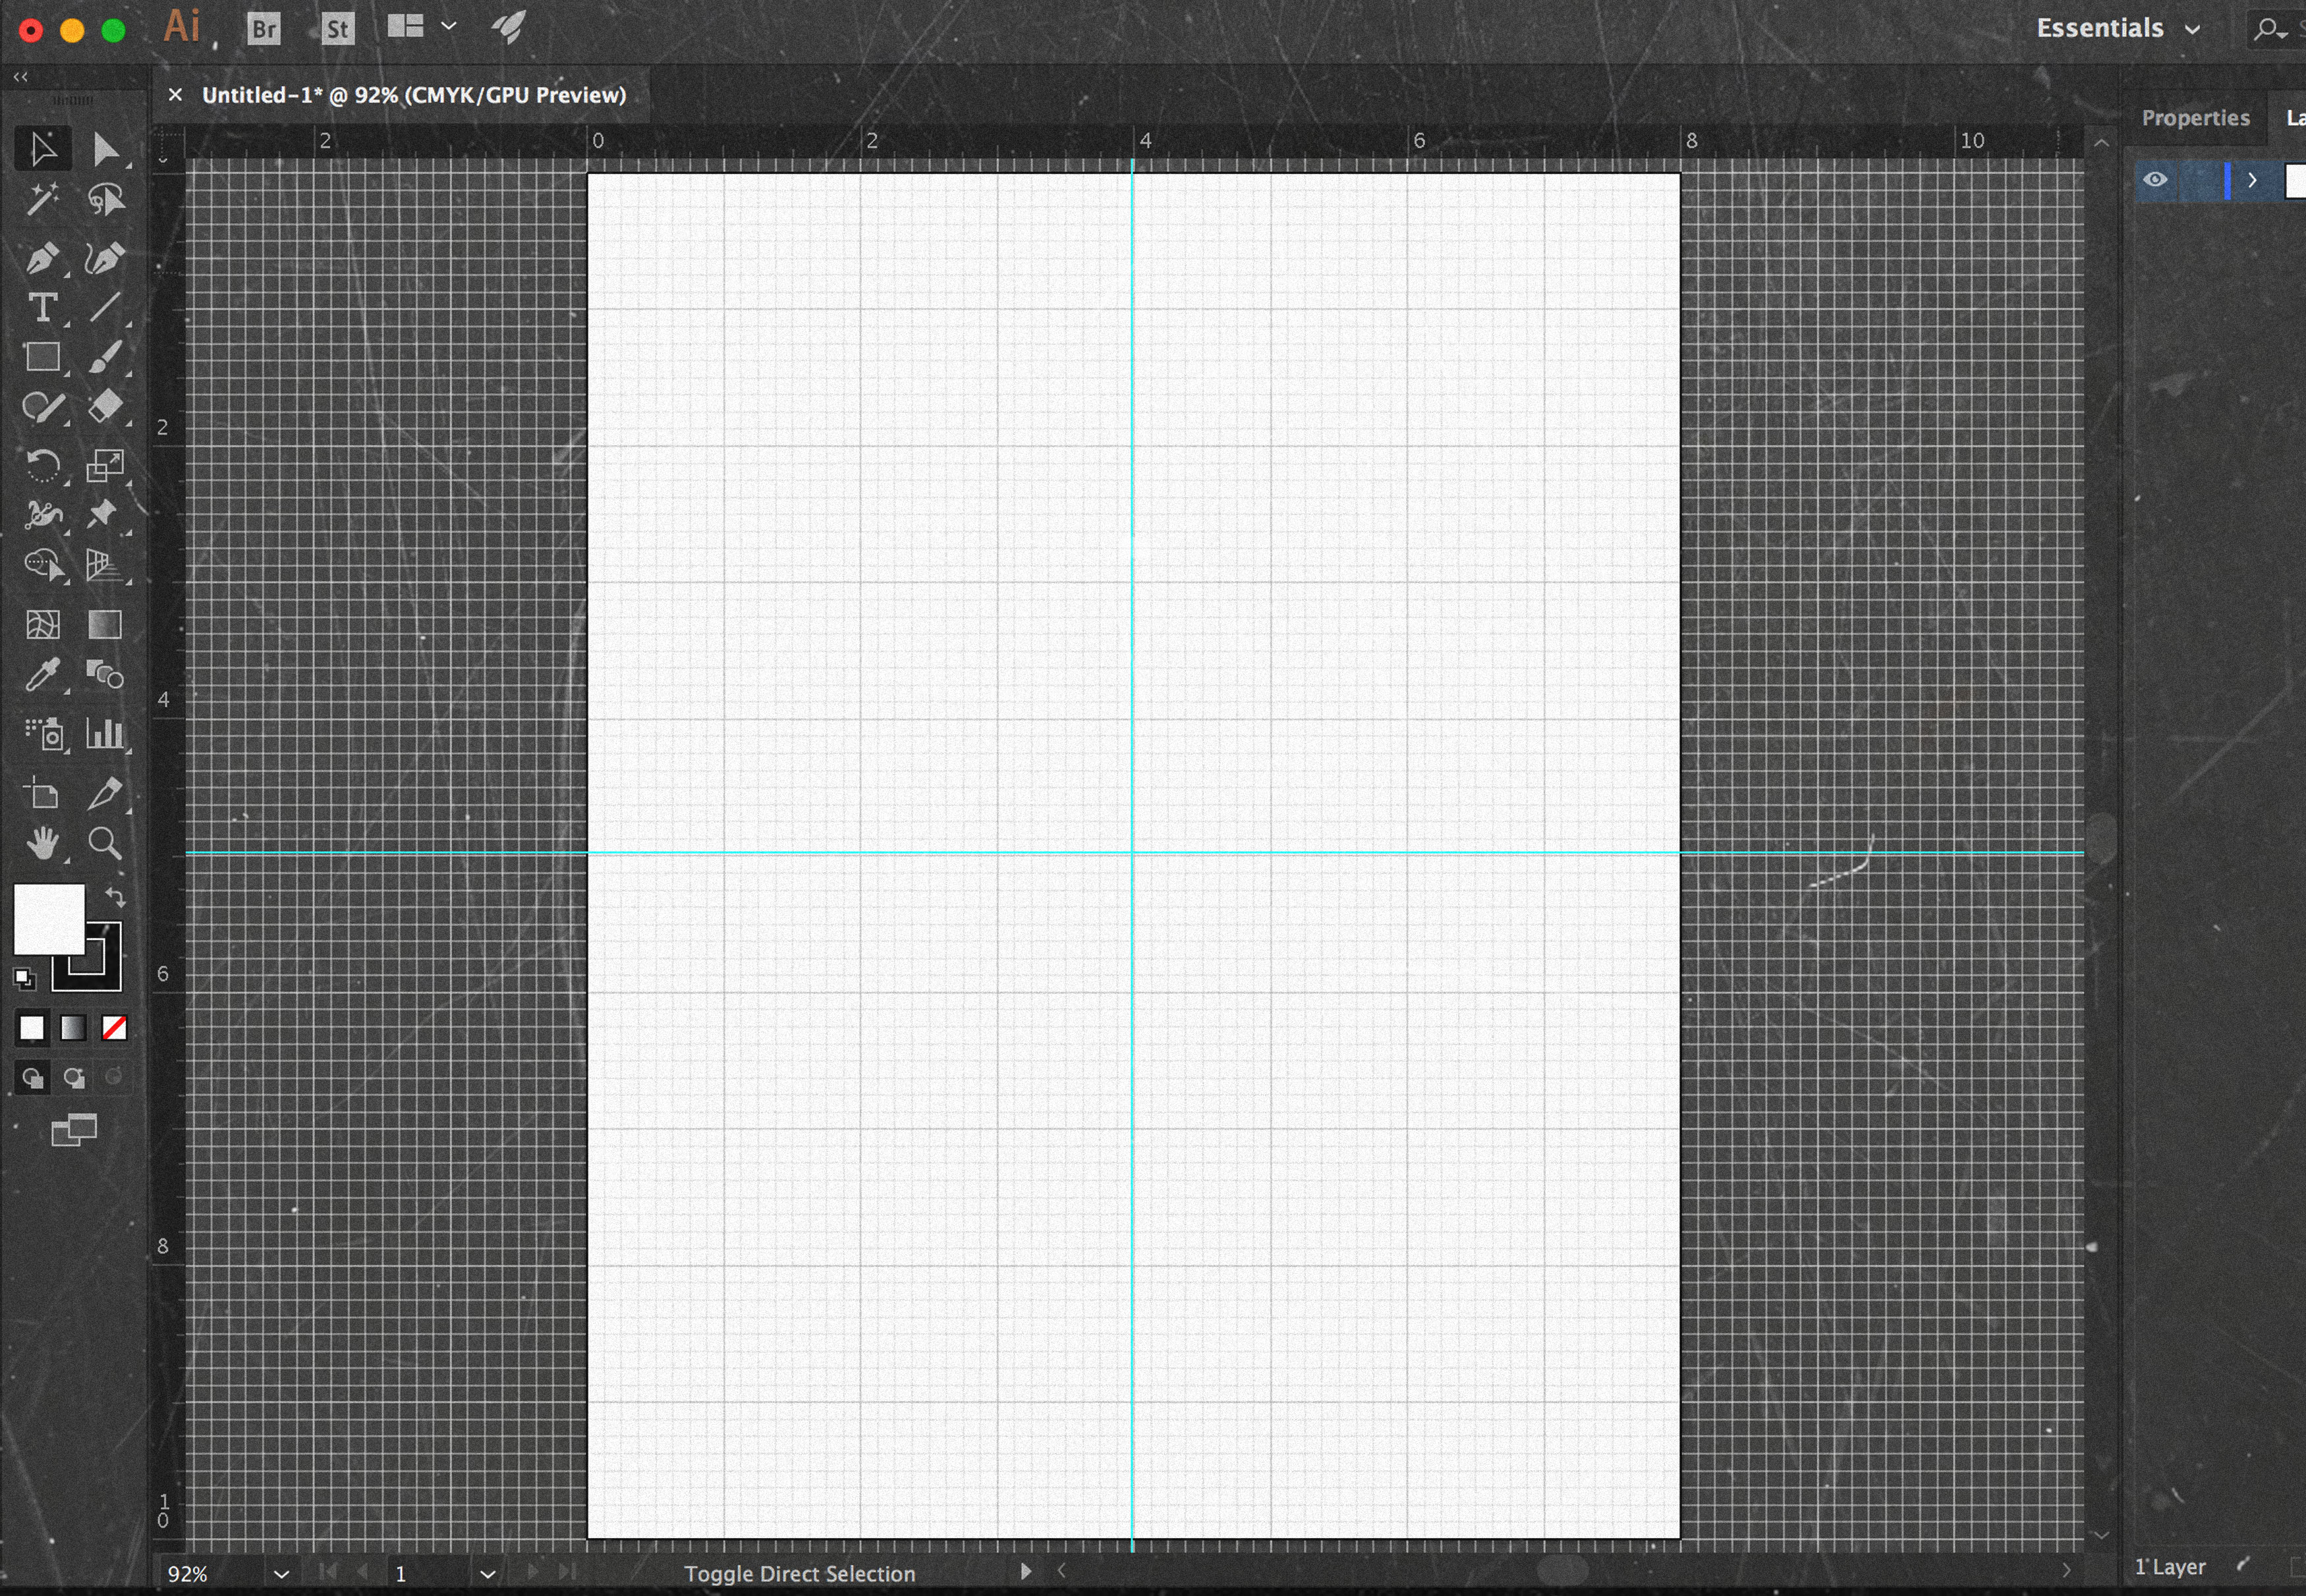The width and height of the screenshot is (2306, 1596).
Task: Toggle layer visibility eye icon
Action: (x=2155, y=180)
